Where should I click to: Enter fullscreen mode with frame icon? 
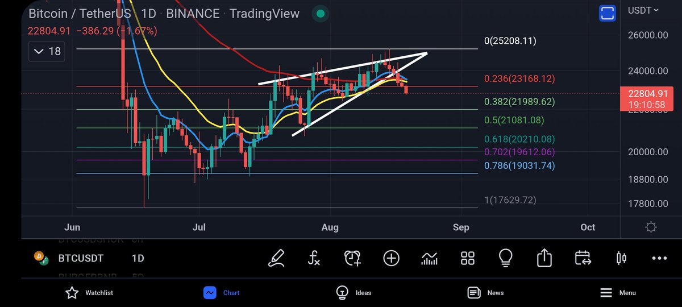608,13
